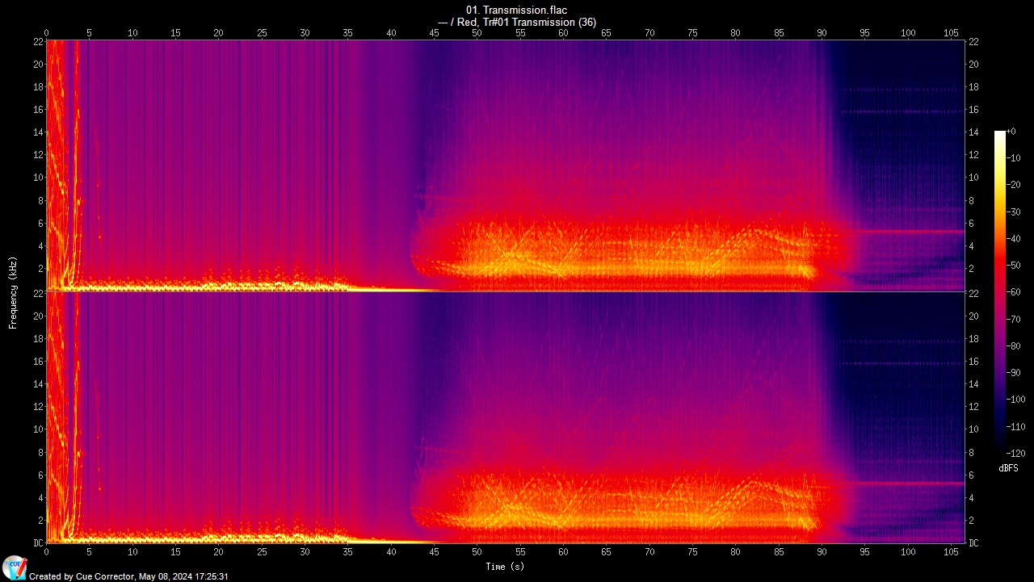1034x582 pixels.
Task: Click the "dBFS" label under the color scale
Action: (1008, 468)
